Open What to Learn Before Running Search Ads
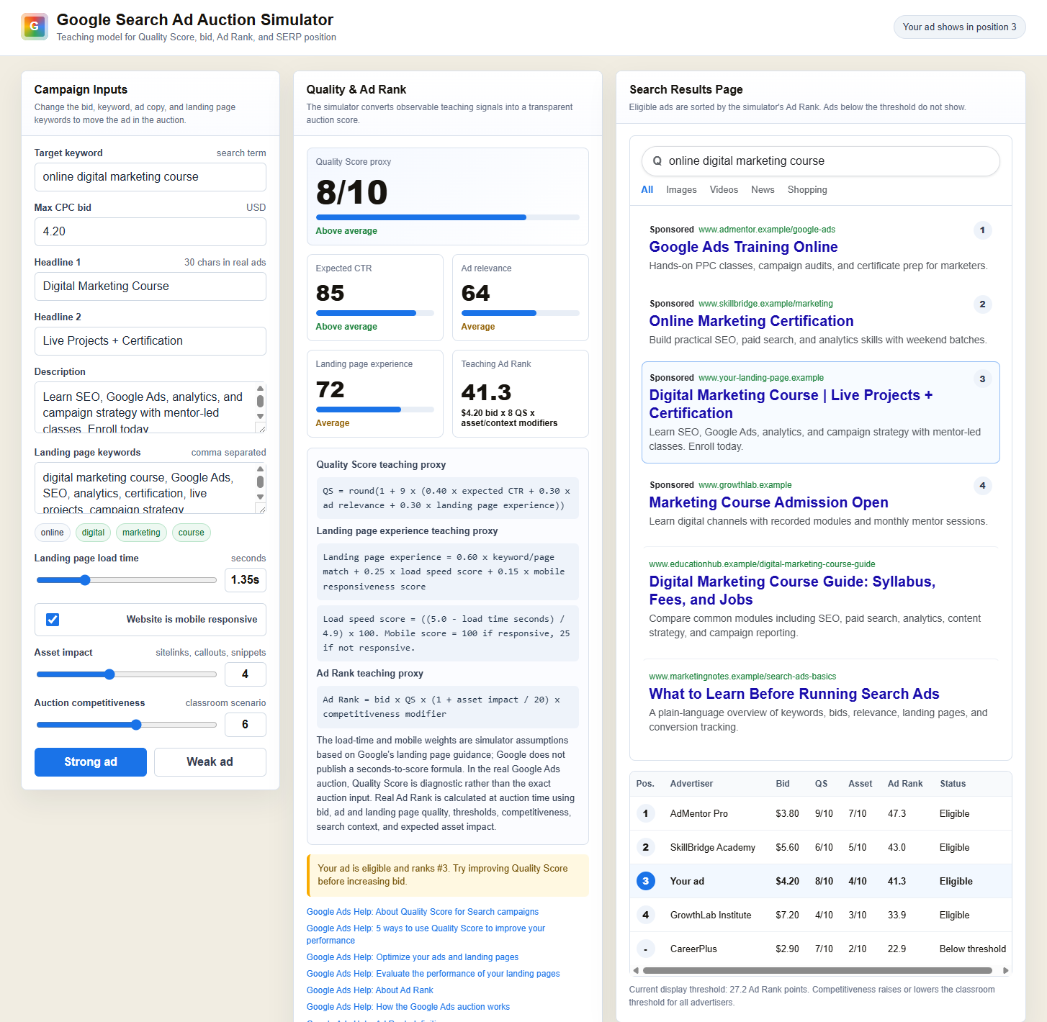 pos(794,694)
